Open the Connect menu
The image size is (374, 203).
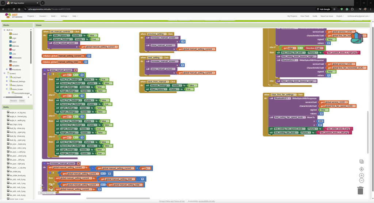[x=43, y=16]
